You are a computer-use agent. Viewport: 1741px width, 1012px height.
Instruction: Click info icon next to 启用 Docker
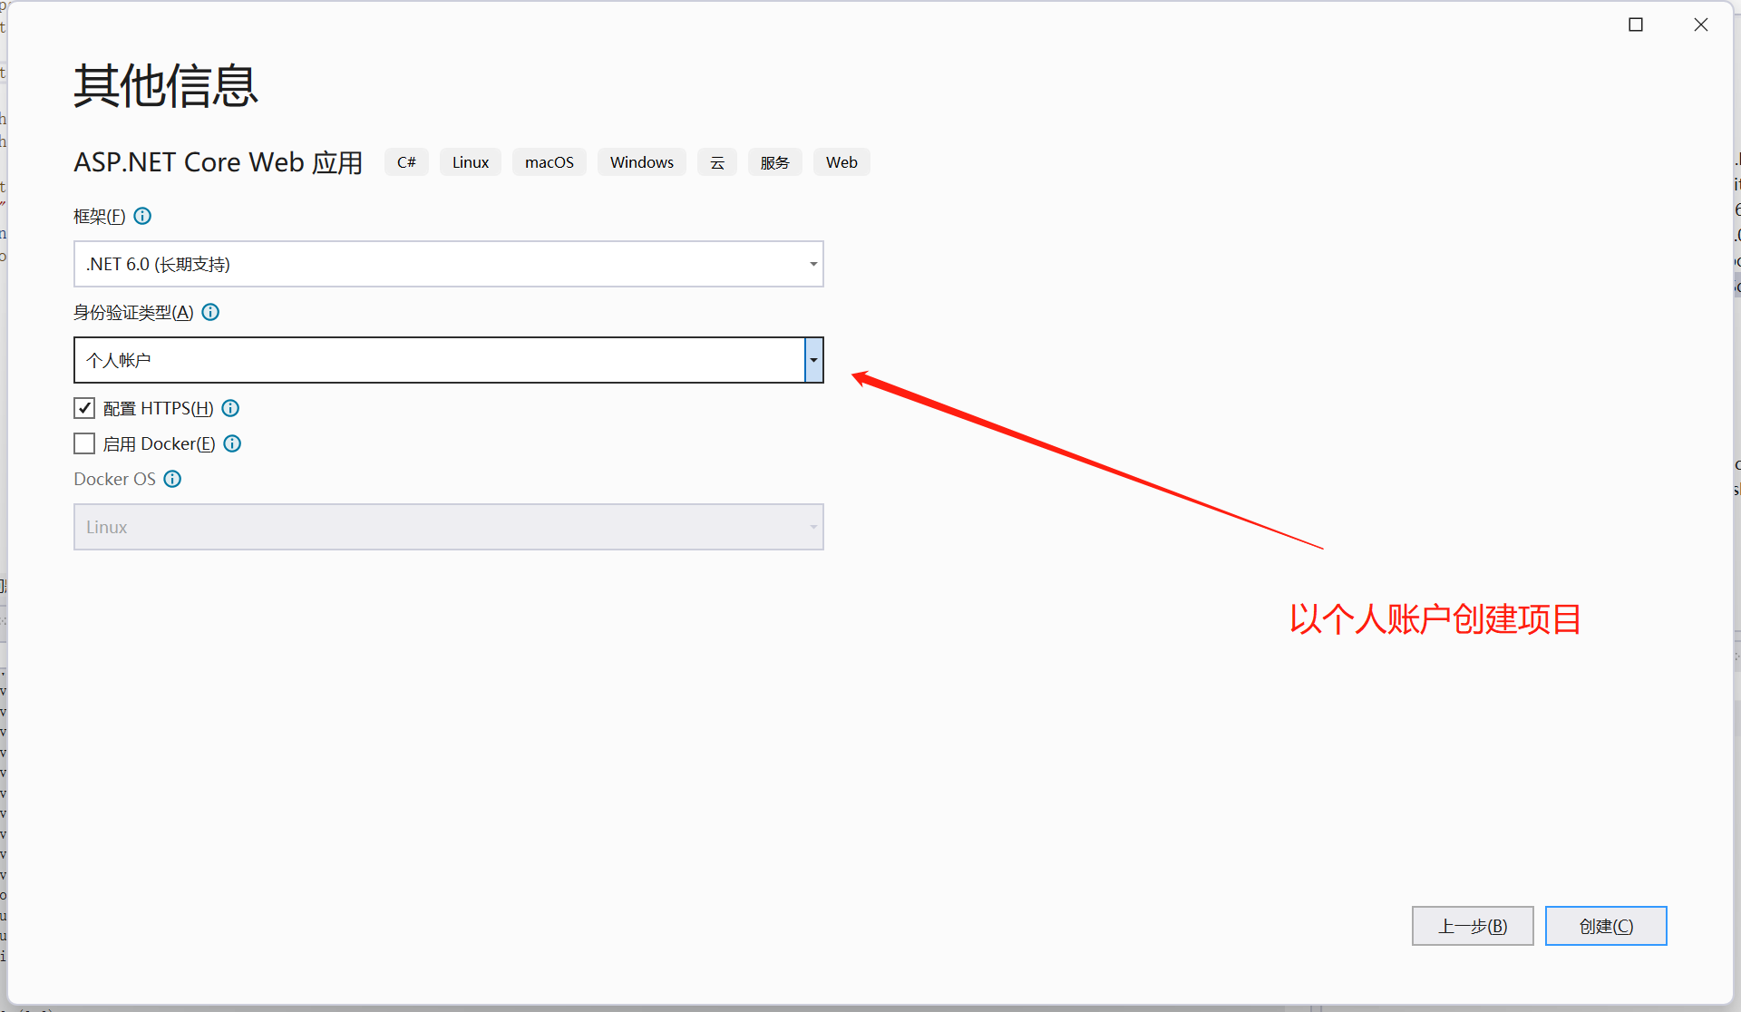tap(232, 443)
